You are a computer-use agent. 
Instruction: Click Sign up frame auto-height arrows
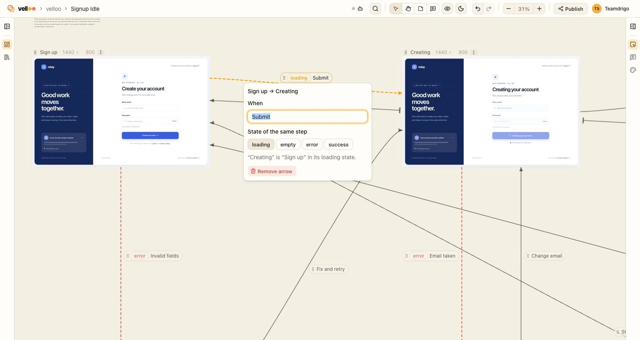101,52
